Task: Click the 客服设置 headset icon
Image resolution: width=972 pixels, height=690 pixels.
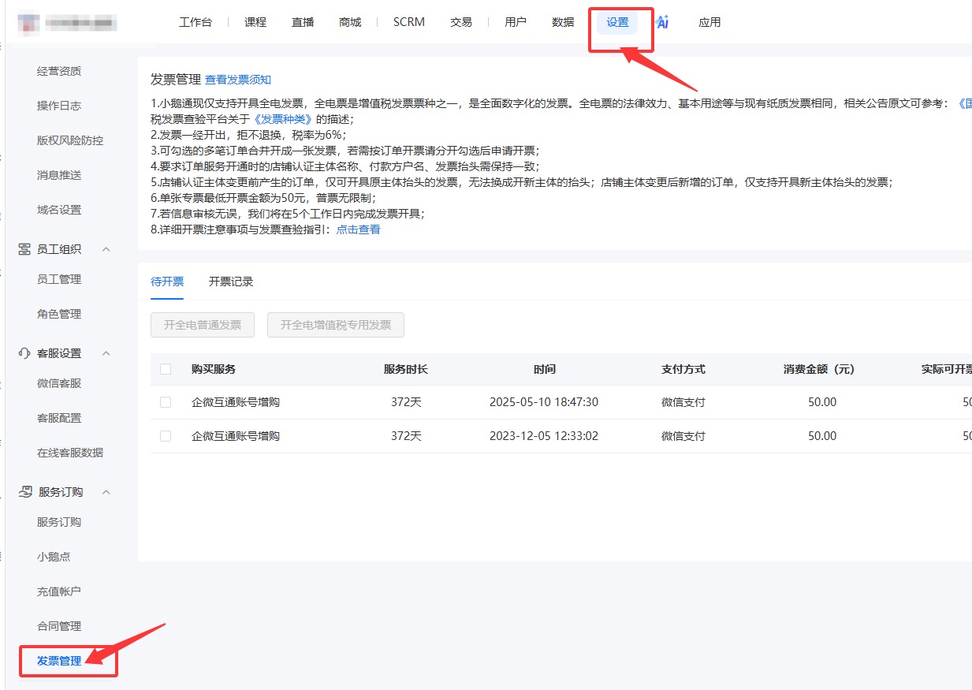Action: tap(24, 353)
